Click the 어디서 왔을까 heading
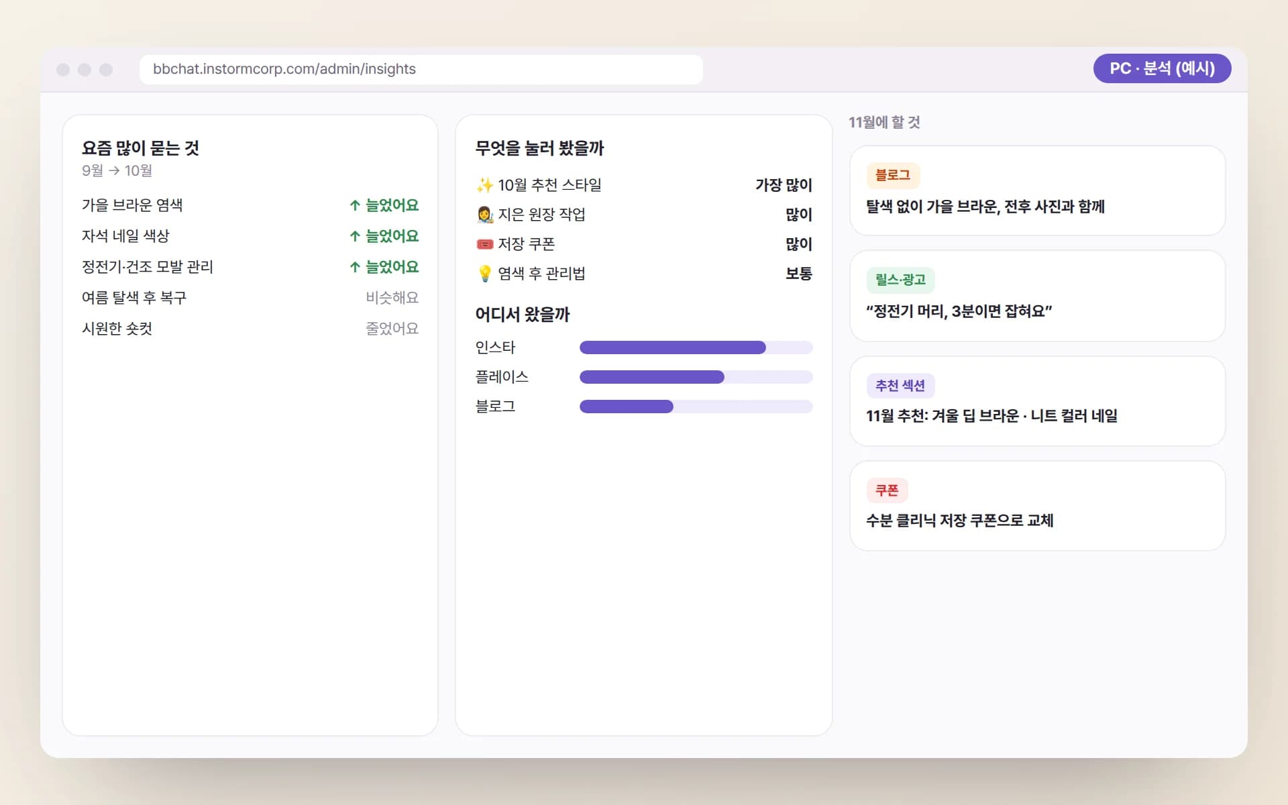 523,315
